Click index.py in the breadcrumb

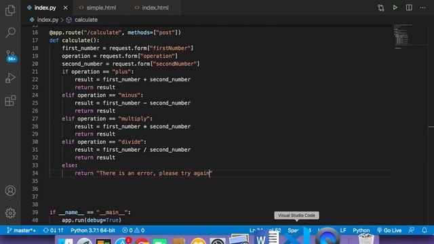pyautogui.click(x=47, y=20)
